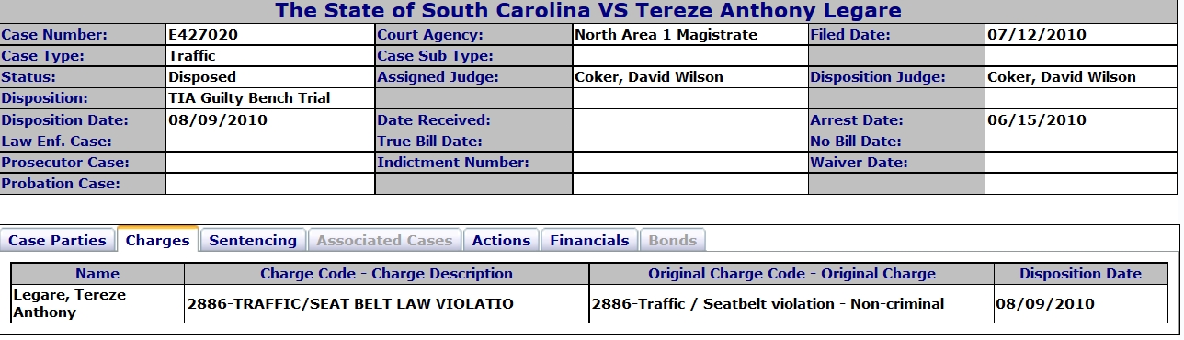This screenshot has height=340, width=1184.
Task: Click the disabled Associated Cases tab
Action: [x=384, y=241]
